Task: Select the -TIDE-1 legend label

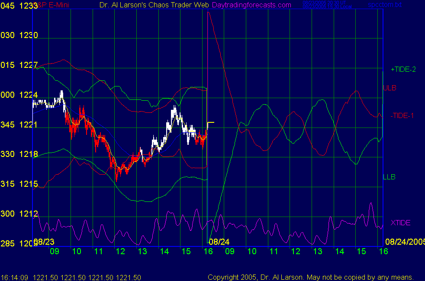Action: (402, 115)
